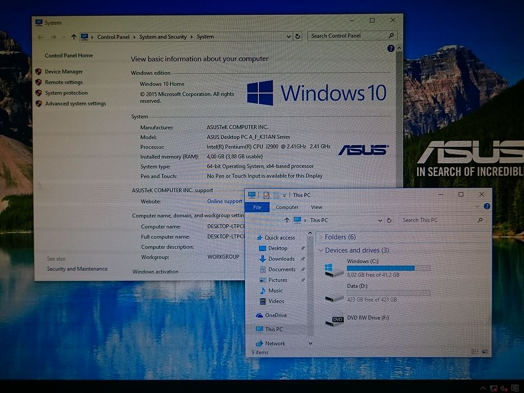Open Remote settings in System window
Image resolution: width=524 pixels, height=393 pixels.
[x=63, y=82]
